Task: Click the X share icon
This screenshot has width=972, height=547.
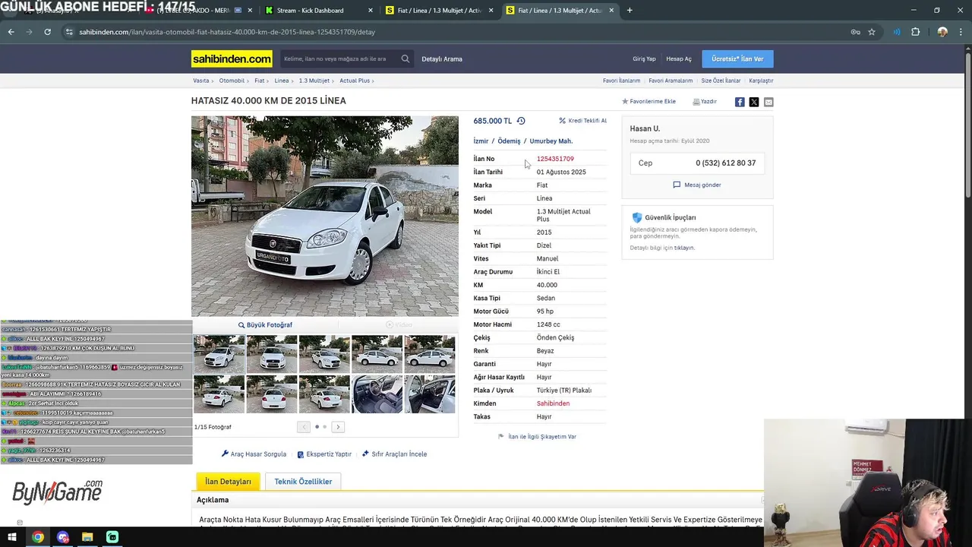Action: (x=754, y=102)
